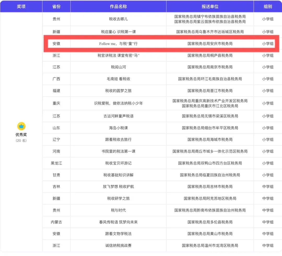The image size is (282, 256).
Task: Click the title 税启童心 识税第一课
Action: (118, 32)
